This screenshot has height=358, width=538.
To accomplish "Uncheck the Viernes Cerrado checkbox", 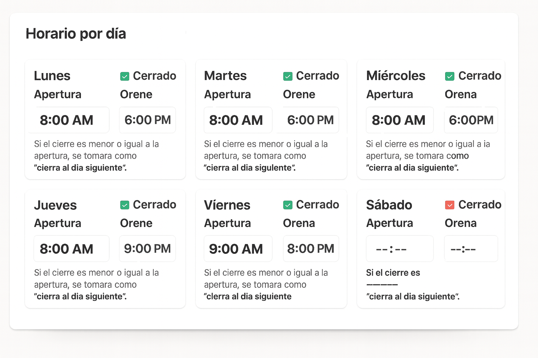I will coord(288,205).
